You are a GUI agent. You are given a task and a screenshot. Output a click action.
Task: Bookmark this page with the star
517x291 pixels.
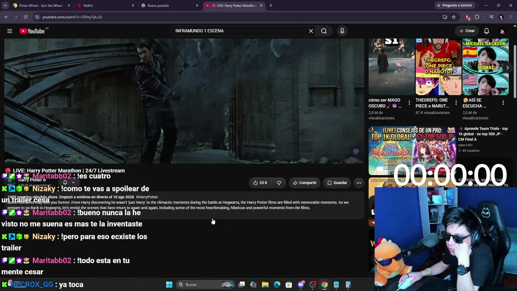pyautogui.click(x=454, y=17)
